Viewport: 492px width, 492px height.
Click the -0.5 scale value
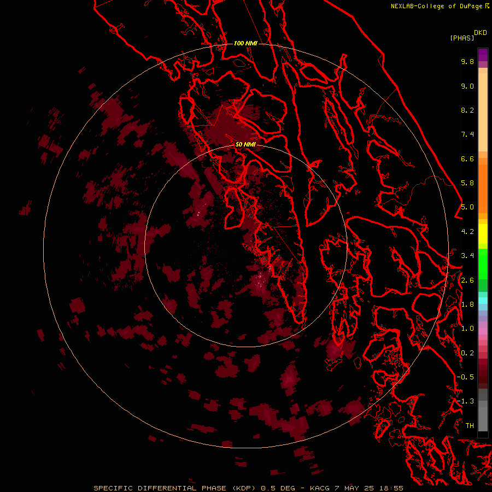coord(465,377)
